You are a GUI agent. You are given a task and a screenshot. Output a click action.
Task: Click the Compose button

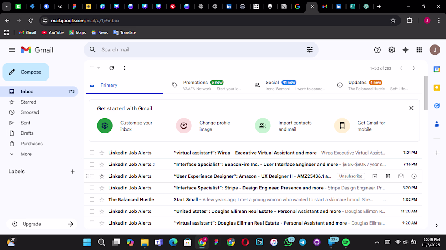[26, 72]
